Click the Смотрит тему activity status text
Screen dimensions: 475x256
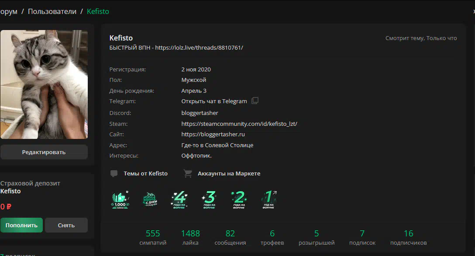point(421,38)
